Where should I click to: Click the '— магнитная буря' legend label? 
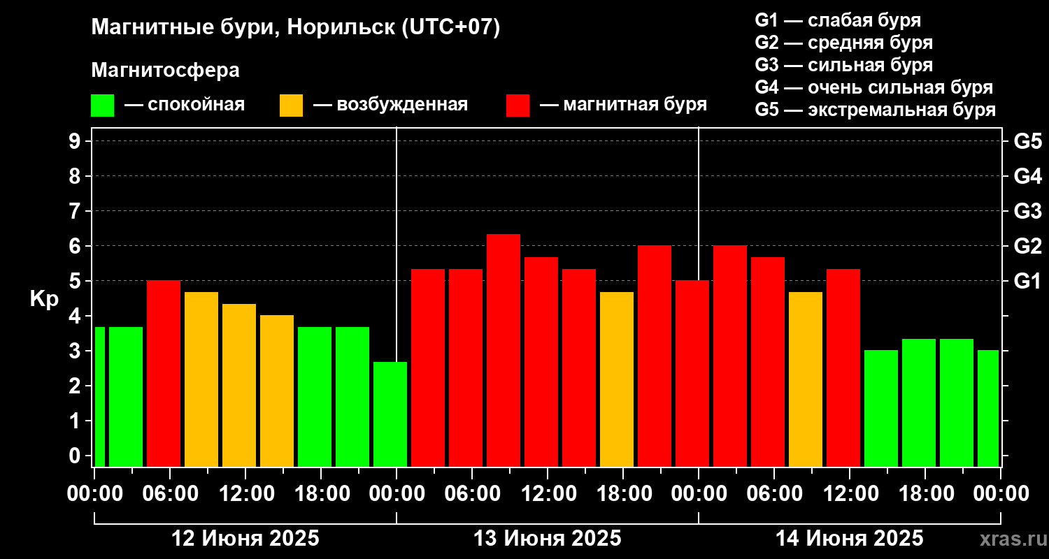coord(623,106)
